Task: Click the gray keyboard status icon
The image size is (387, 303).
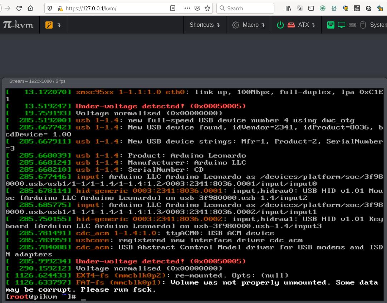Action: [352, 25]
